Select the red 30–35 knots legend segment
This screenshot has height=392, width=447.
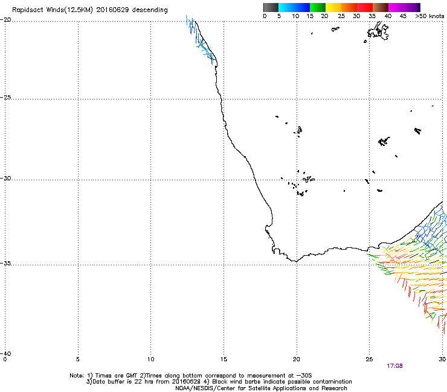click(x=365, y=7)
